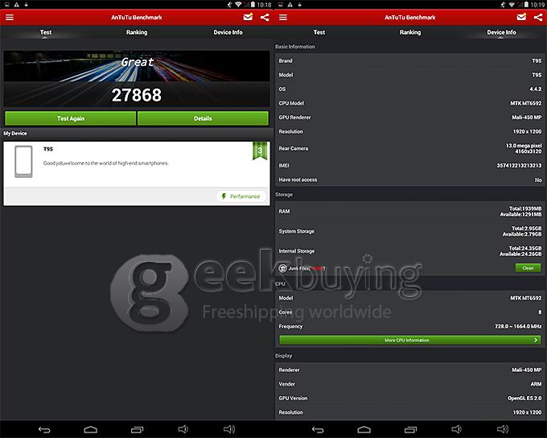This screenshot has height=438, width=547.
Task: Tap the green Clean button
Action: (x=528, y=268)
